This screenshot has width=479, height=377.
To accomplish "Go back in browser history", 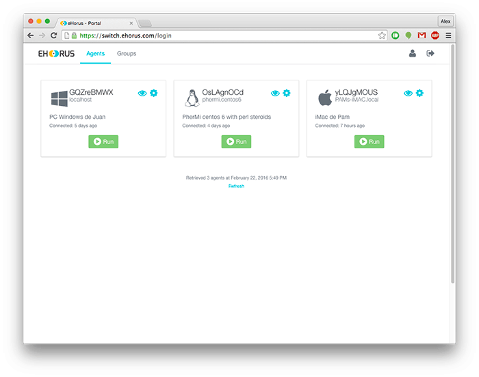I will [x=31, y=36].
